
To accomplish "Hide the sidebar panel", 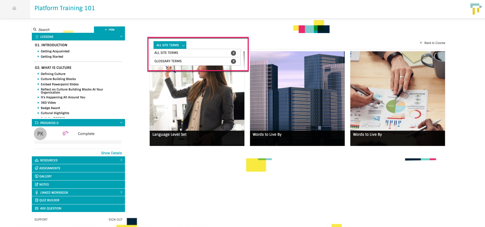I will (x=109, y=29).
